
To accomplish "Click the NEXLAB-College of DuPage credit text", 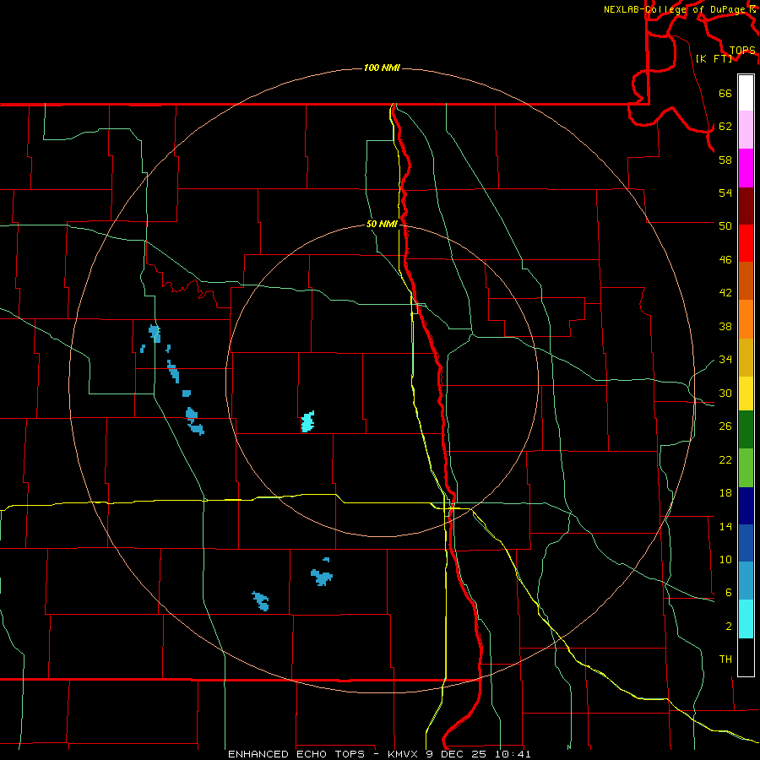I will (680, 9).
